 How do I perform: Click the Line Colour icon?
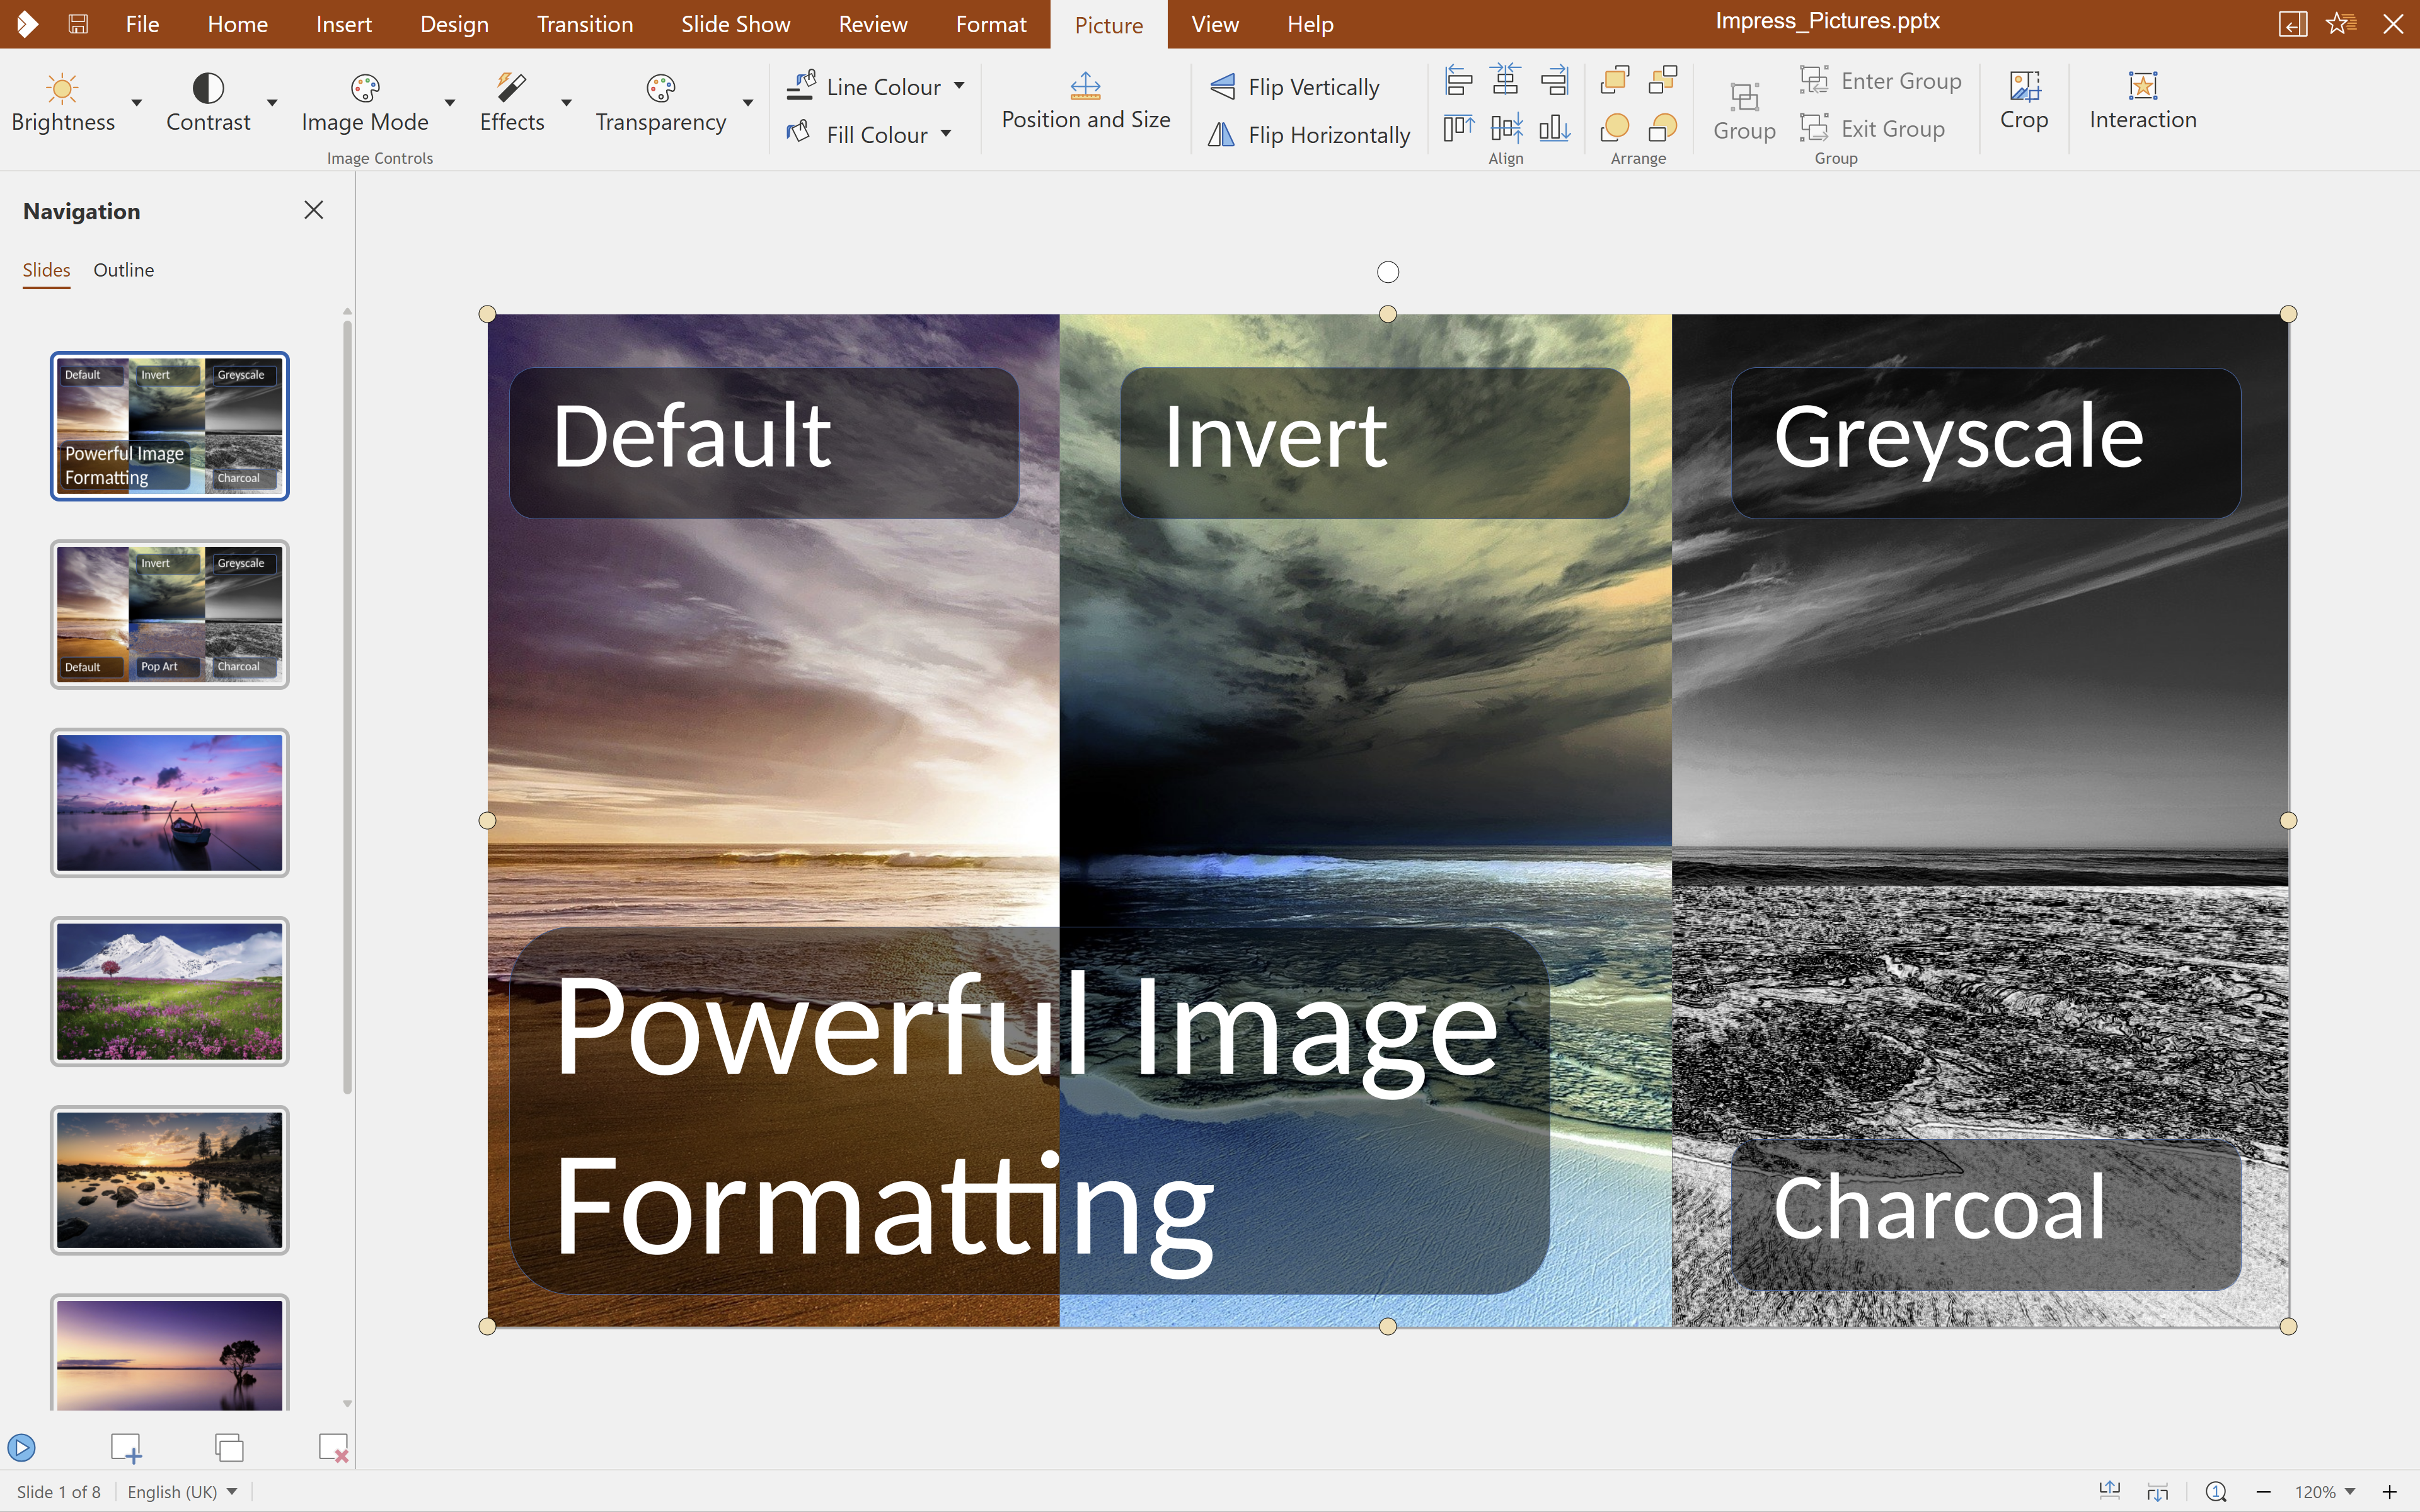click(x=801, y=86)
